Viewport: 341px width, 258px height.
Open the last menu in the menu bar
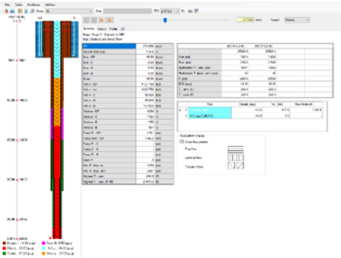pyautogui.click(x=50, y=5)
